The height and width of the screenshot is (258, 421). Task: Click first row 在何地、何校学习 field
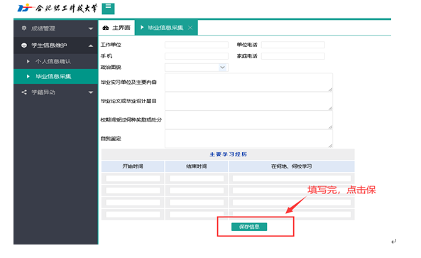[x=292, y=178]
